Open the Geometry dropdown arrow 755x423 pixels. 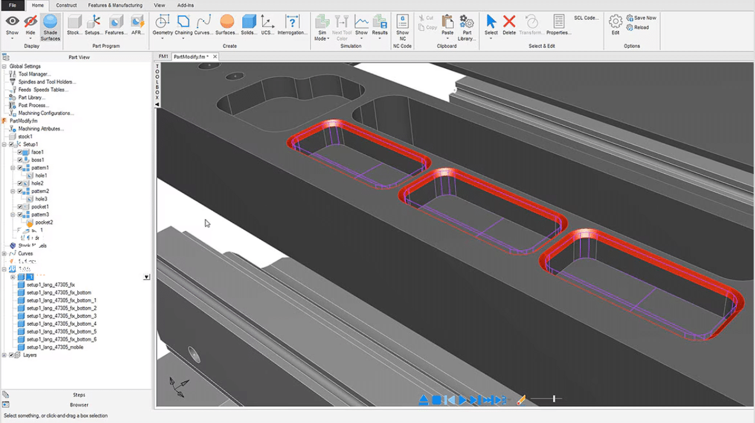pyautogui.click(x=163, y=39)
